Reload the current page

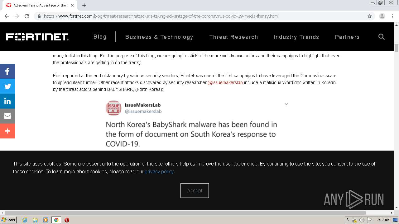coord(27,16)
